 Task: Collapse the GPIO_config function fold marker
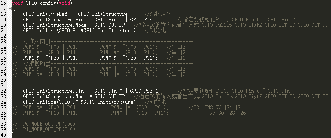pyautogui.click(x=9, y=9)
